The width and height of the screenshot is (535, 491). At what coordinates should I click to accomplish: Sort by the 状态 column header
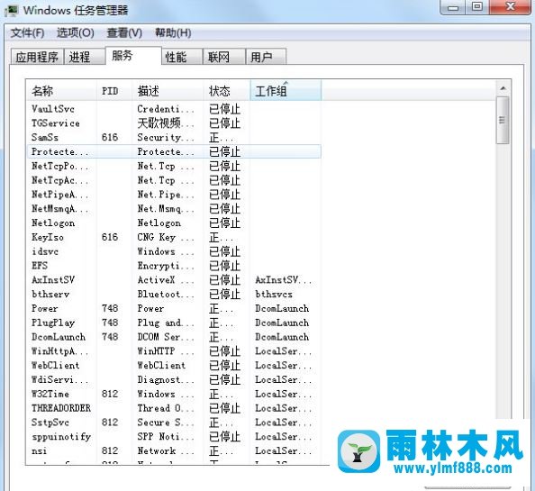[227, 91]
